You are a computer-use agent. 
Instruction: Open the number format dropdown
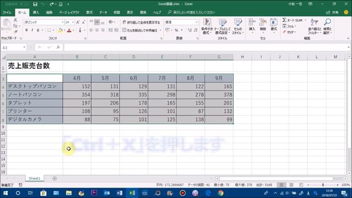(x=196, y=22)
